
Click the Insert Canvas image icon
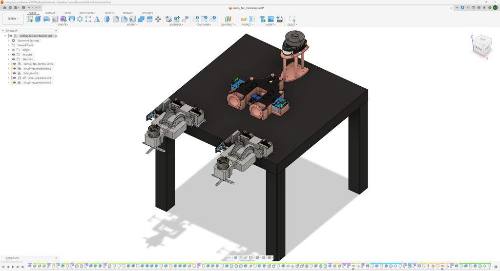(x=271, y=19)
